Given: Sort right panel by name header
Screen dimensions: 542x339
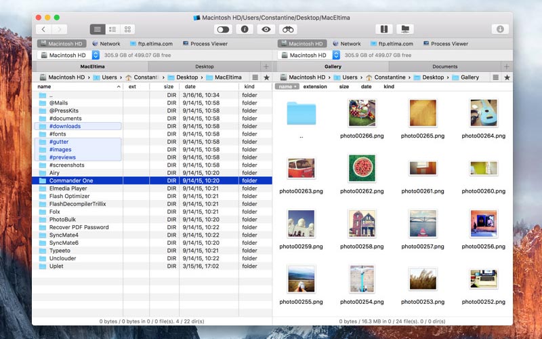Looking at the screenshot, I should pyautogui.click(x=287, y=87).
